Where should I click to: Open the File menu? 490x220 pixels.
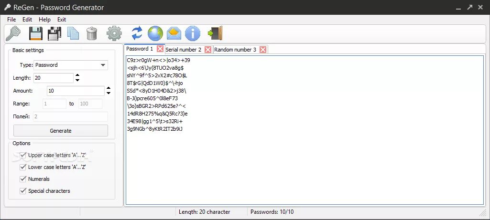pos(11,20)
